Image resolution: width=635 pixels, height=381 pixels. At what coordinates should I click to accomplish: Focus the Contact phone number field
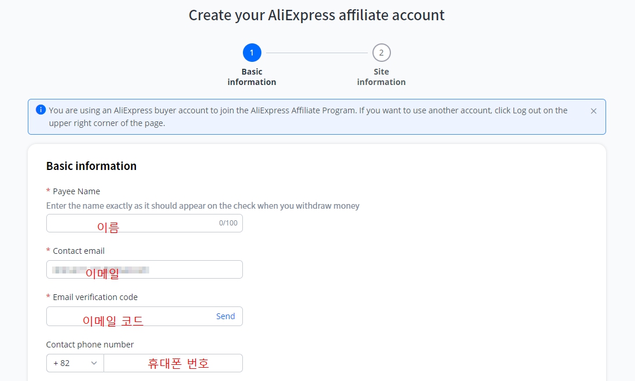tap(173, 363)
